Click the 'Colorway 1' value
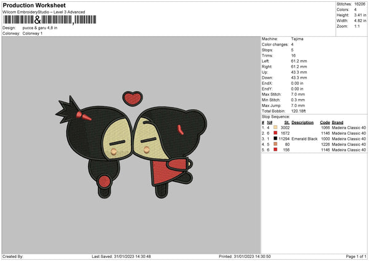Viewport: 369px width, 261px height. [x=33, y=33]
